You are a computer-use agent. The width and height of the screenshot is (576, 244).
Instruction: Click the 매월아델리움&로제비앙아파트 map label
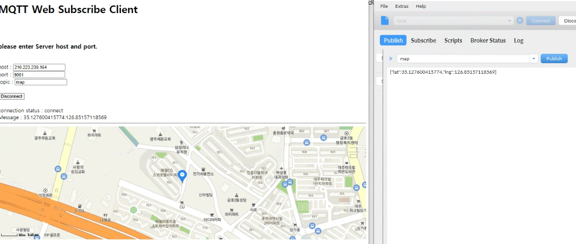click(167, 224)
